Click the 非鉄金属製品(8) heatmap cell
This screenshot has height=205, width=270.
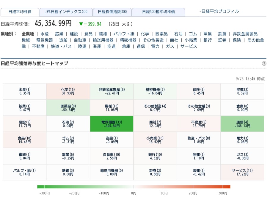click(112, 91)
